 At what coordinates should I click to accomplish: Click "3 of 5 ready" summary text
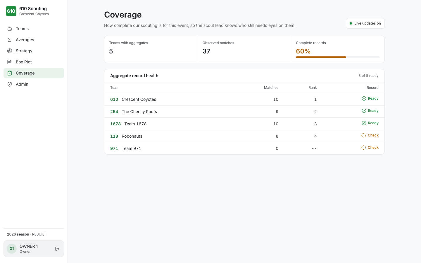[x=368, y=76]
